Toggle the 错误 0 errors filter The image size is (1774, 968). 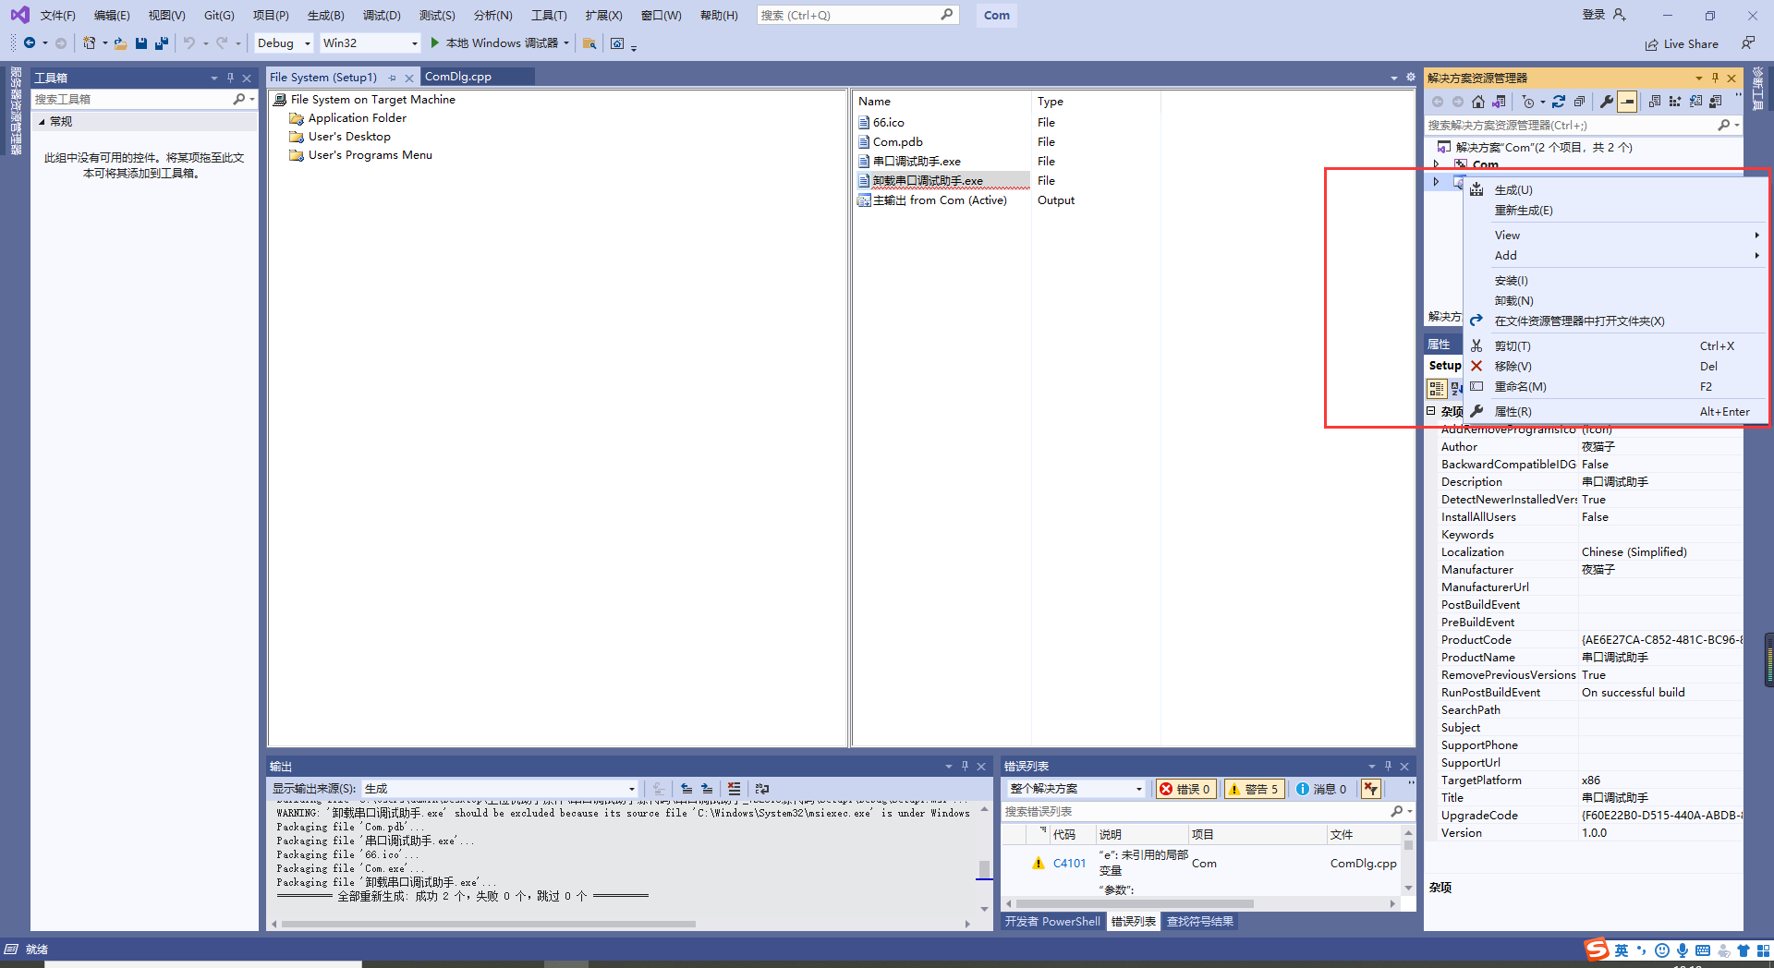[1185, 789]
